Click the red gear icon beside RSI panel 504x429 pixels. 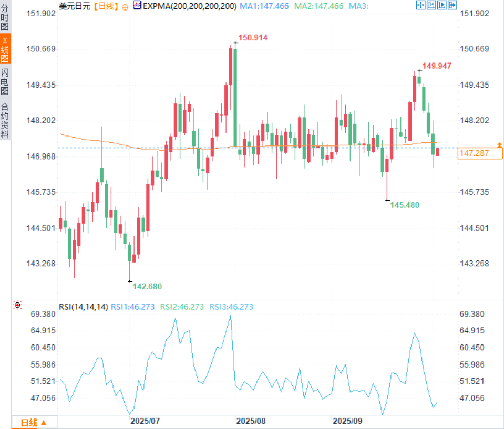[x=17, y=305]
